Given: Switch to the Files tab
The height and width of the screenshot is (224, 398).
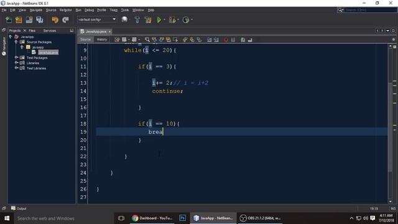Looking at the screenshot, I should (x=32, y=30).
